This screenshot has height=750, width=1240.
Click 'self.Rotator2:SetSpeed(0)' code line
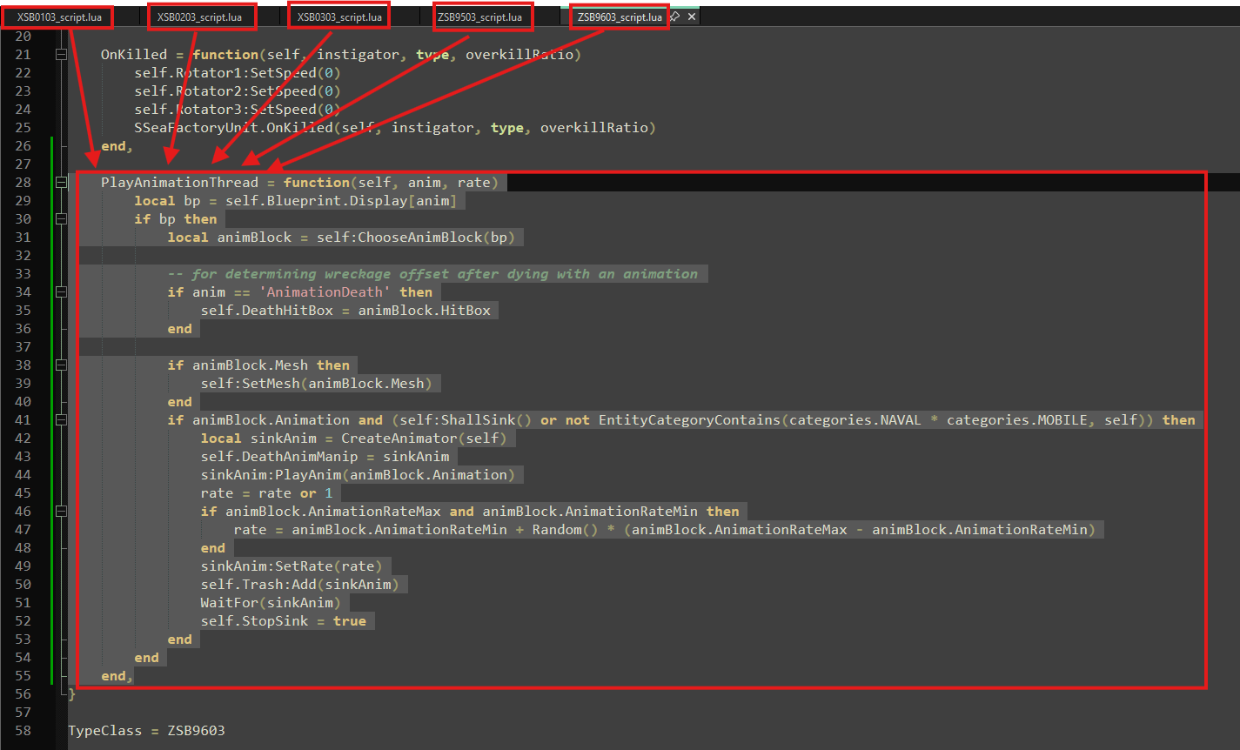[x=238, y=91]
